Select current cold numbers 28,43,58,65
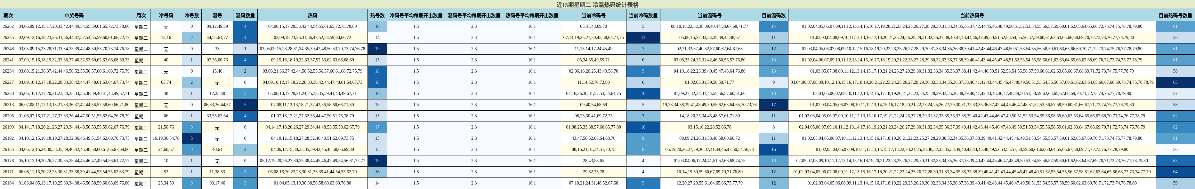Screen dimensions: 1195x189 click(x=593, y=161)
